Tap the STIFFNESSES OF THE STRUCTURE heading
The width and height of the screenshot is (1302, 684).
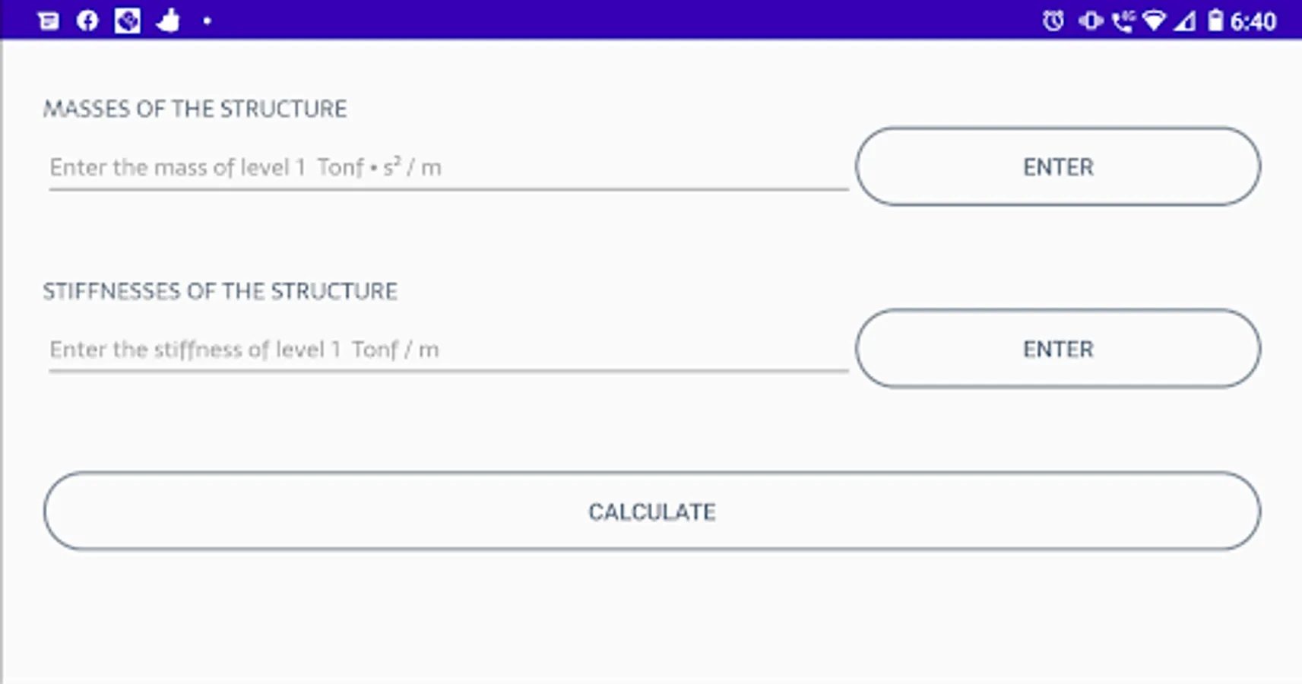pyautogui.click(x=220, y=291)
